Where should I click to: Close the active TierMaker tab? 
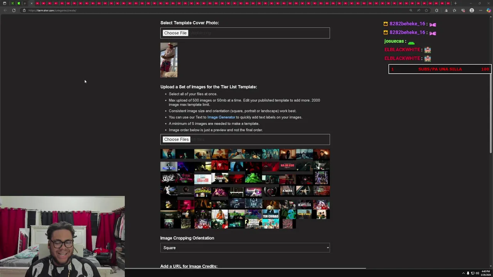[32, 3]
